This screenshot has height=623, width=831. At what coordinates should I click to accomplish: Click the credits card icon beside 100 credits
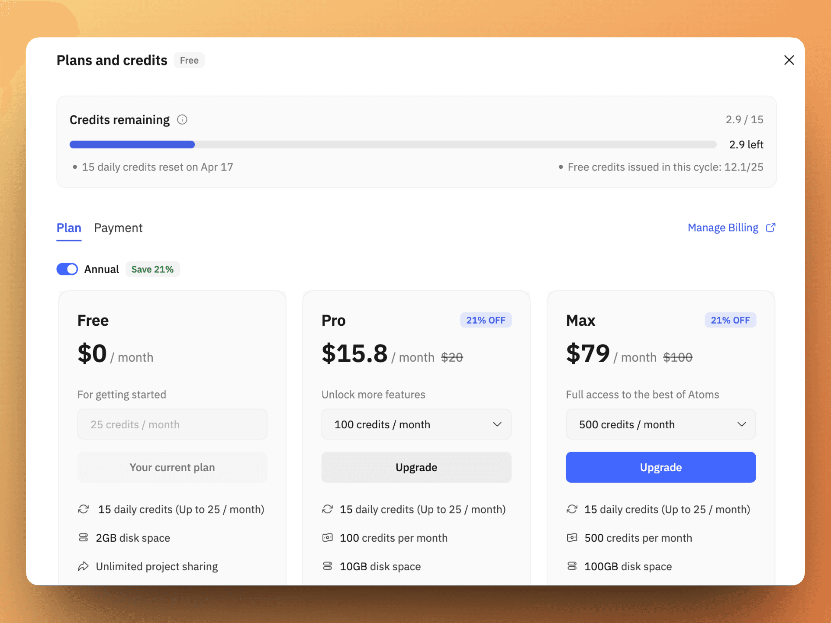[x=327, y=537]
